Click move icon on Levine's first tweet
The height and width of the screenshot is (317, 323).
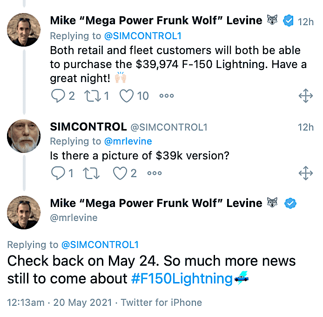point(305,96)
